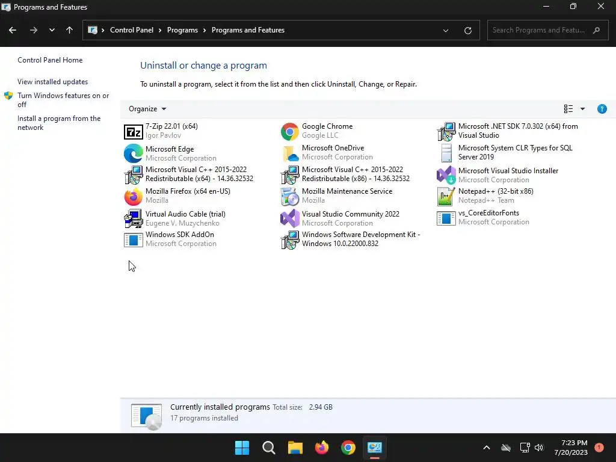Select 'Notepad++ Team' publisher text
This screenshot has width=616, height=462.
tap(486, 200)
